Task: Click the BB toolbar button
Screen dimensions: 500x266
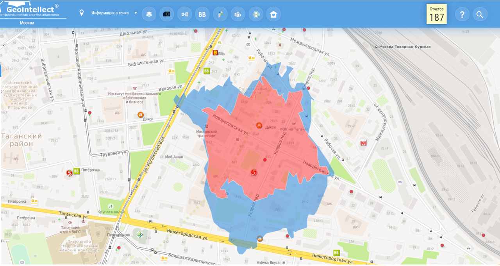Action: (x=202, y=14)
